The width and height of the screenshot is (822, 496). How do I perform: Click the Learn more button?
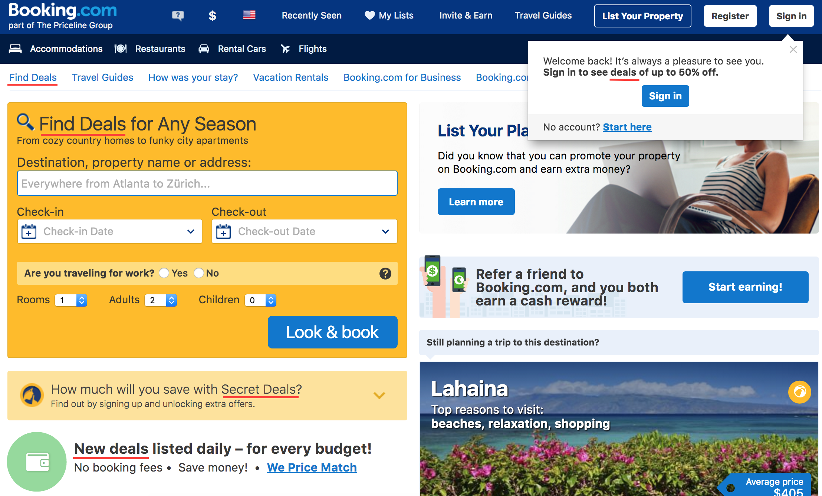coord(476,202)
